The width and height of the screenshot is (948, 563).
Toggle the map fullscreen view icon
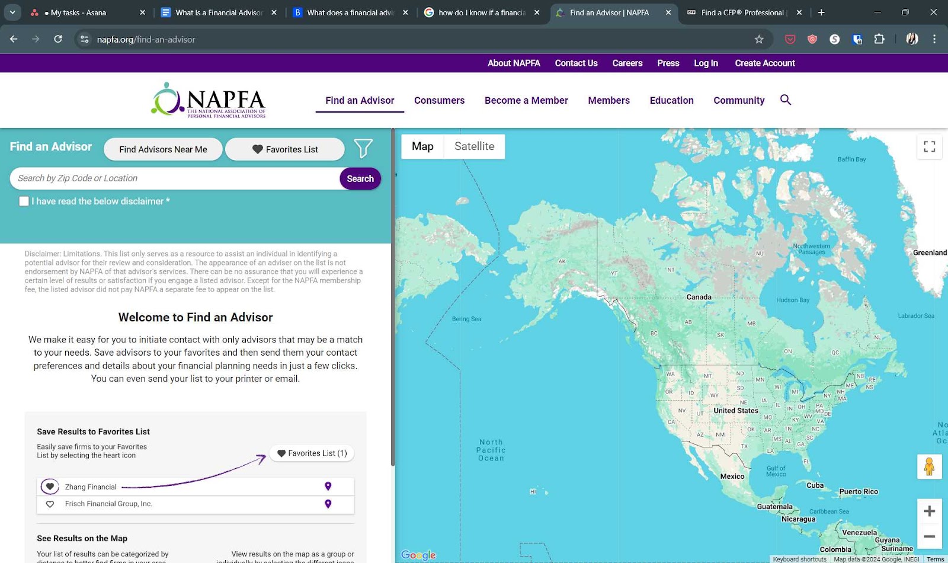tap(930, 146)
